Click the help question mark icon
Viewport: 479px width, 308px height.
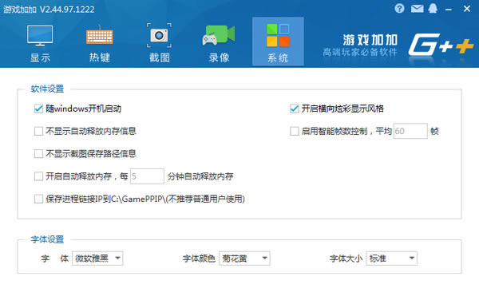(399, 9)
